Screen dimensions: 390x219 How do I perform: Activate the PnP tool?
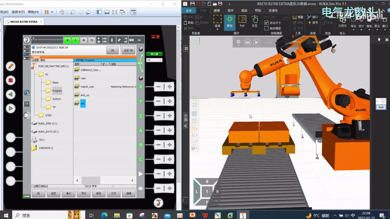pos(242,21)
